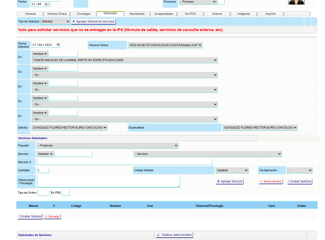Click Borrar servicio scissors button
The width and height of the screenshot is (325, 240).
coord(271,182)
